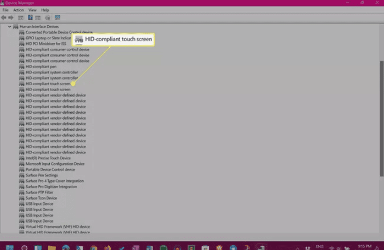
Task: Open the File menu
Action: pos(5,10)
